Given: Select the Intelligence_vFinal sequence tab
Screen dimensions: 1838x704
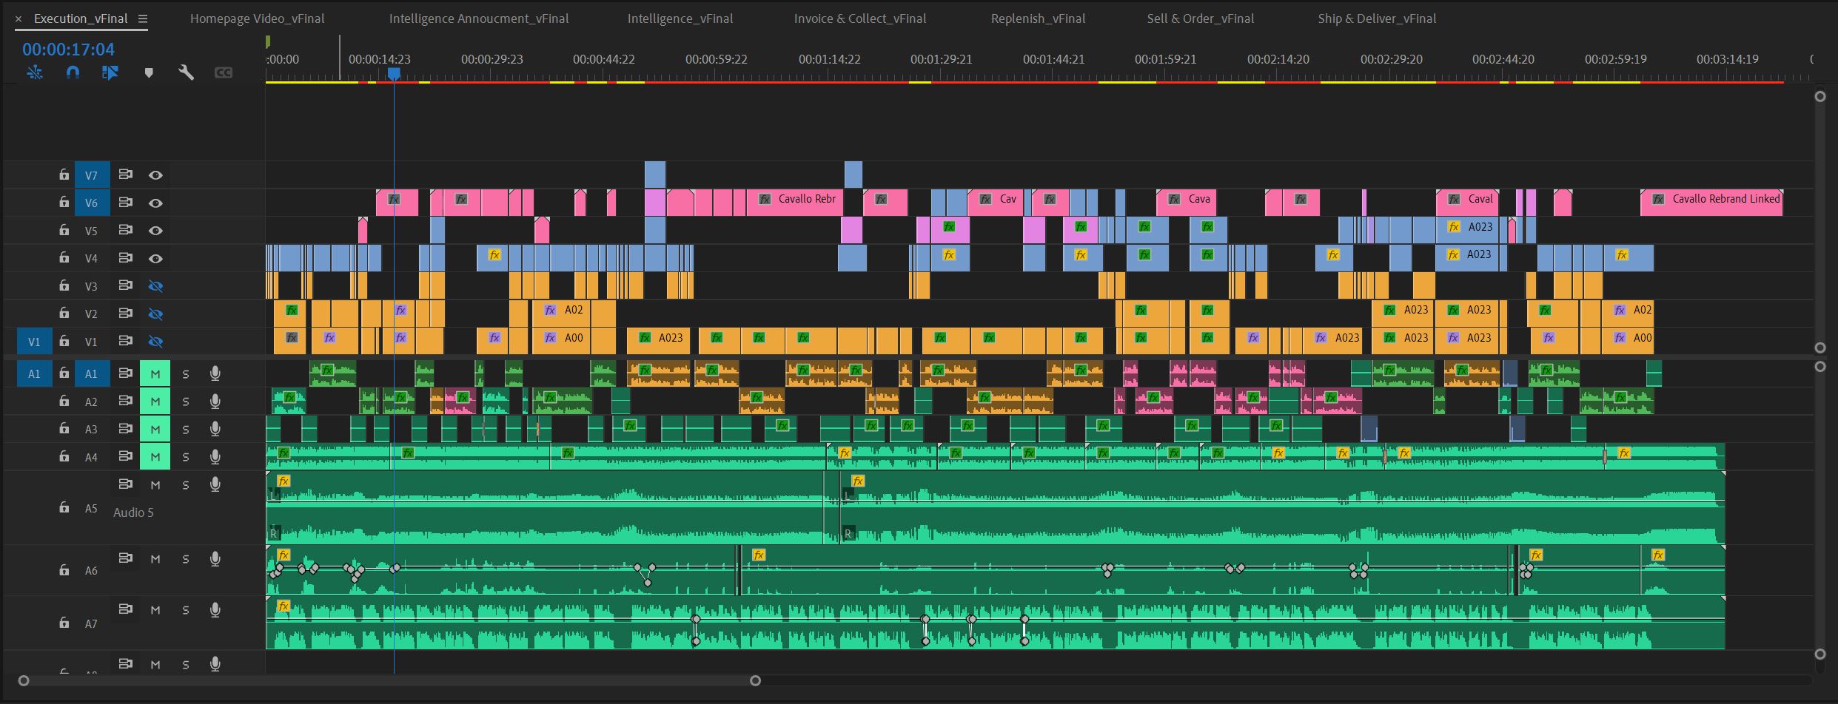Looking at the screenshot, I should [680, 18].
